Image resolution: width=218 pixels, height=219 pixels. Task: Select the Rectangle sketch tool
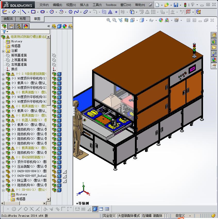(x=33, y=12)
